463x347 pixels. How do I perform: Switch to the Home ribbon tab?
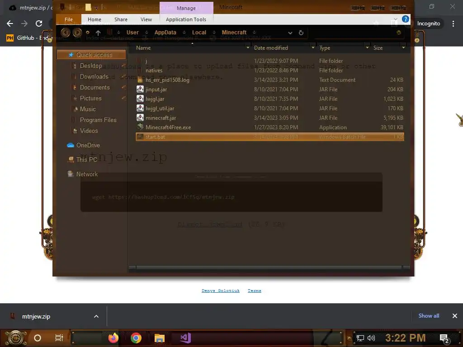click(94, 19)
